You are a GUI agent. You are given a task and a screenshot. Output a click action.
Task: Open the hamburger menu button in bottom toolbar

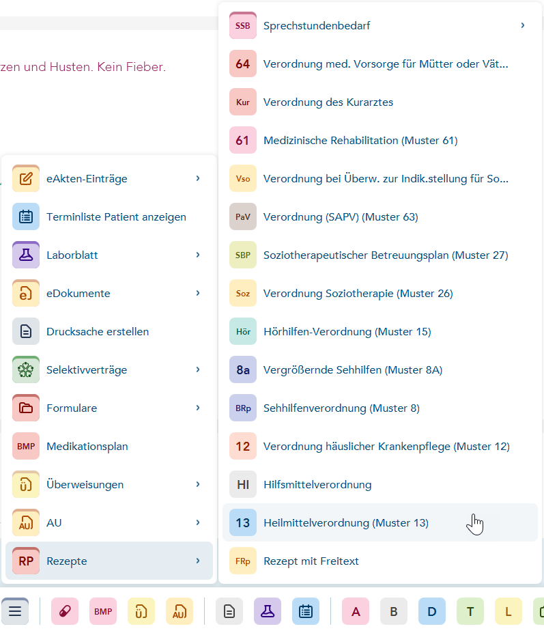tap(15, 611)
